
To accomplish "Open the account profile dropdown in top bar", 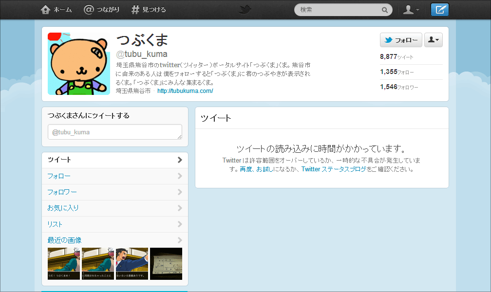I will point(411,10).
